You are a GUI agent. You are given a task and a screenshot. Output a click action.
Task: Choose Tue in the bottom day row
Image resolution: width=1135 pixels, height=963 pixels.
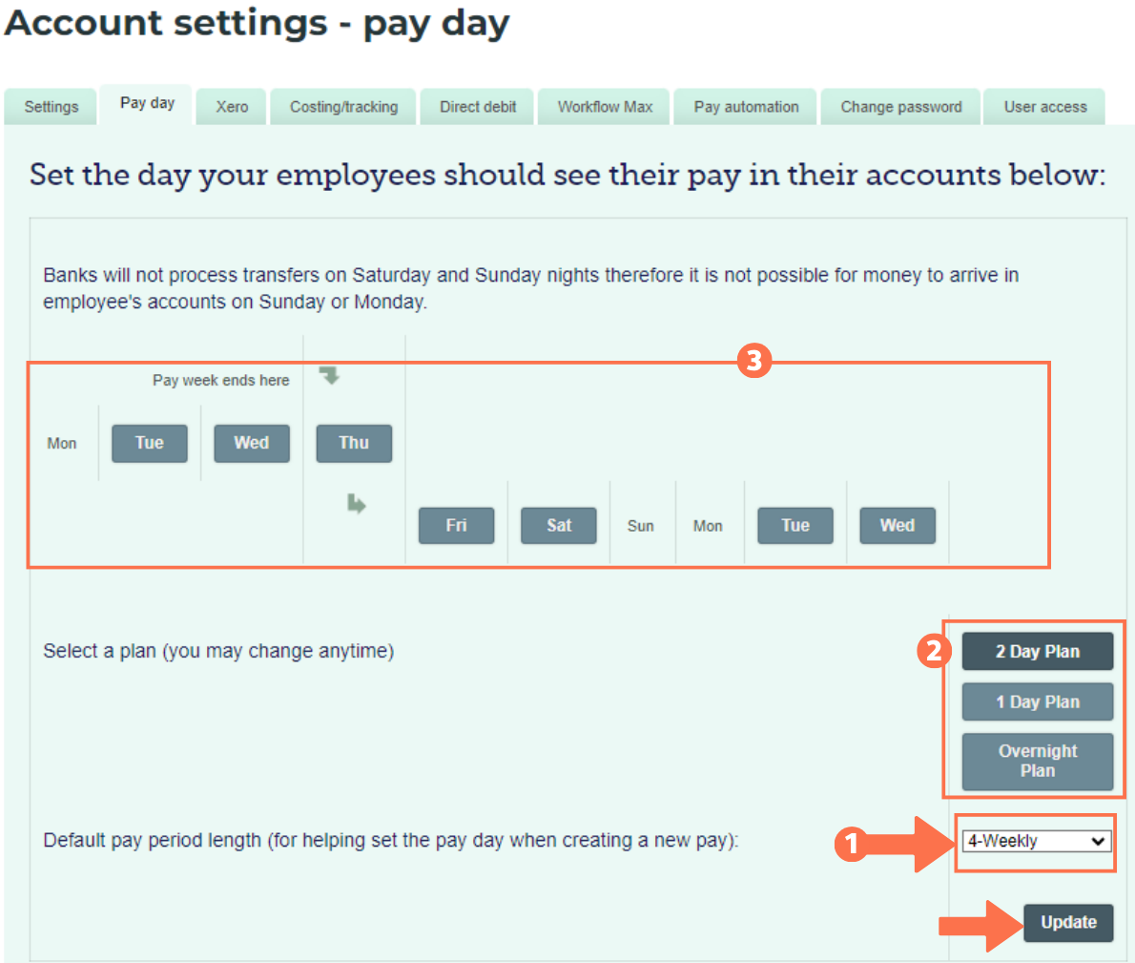pyautogui.click(x=794, y=525)
